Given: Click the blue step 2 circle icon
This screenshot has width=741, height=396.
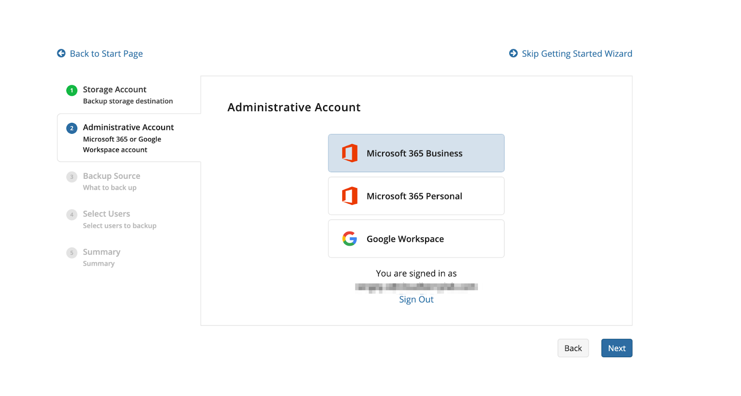Looking at the screenshot, I should click(x=72, y=128).
